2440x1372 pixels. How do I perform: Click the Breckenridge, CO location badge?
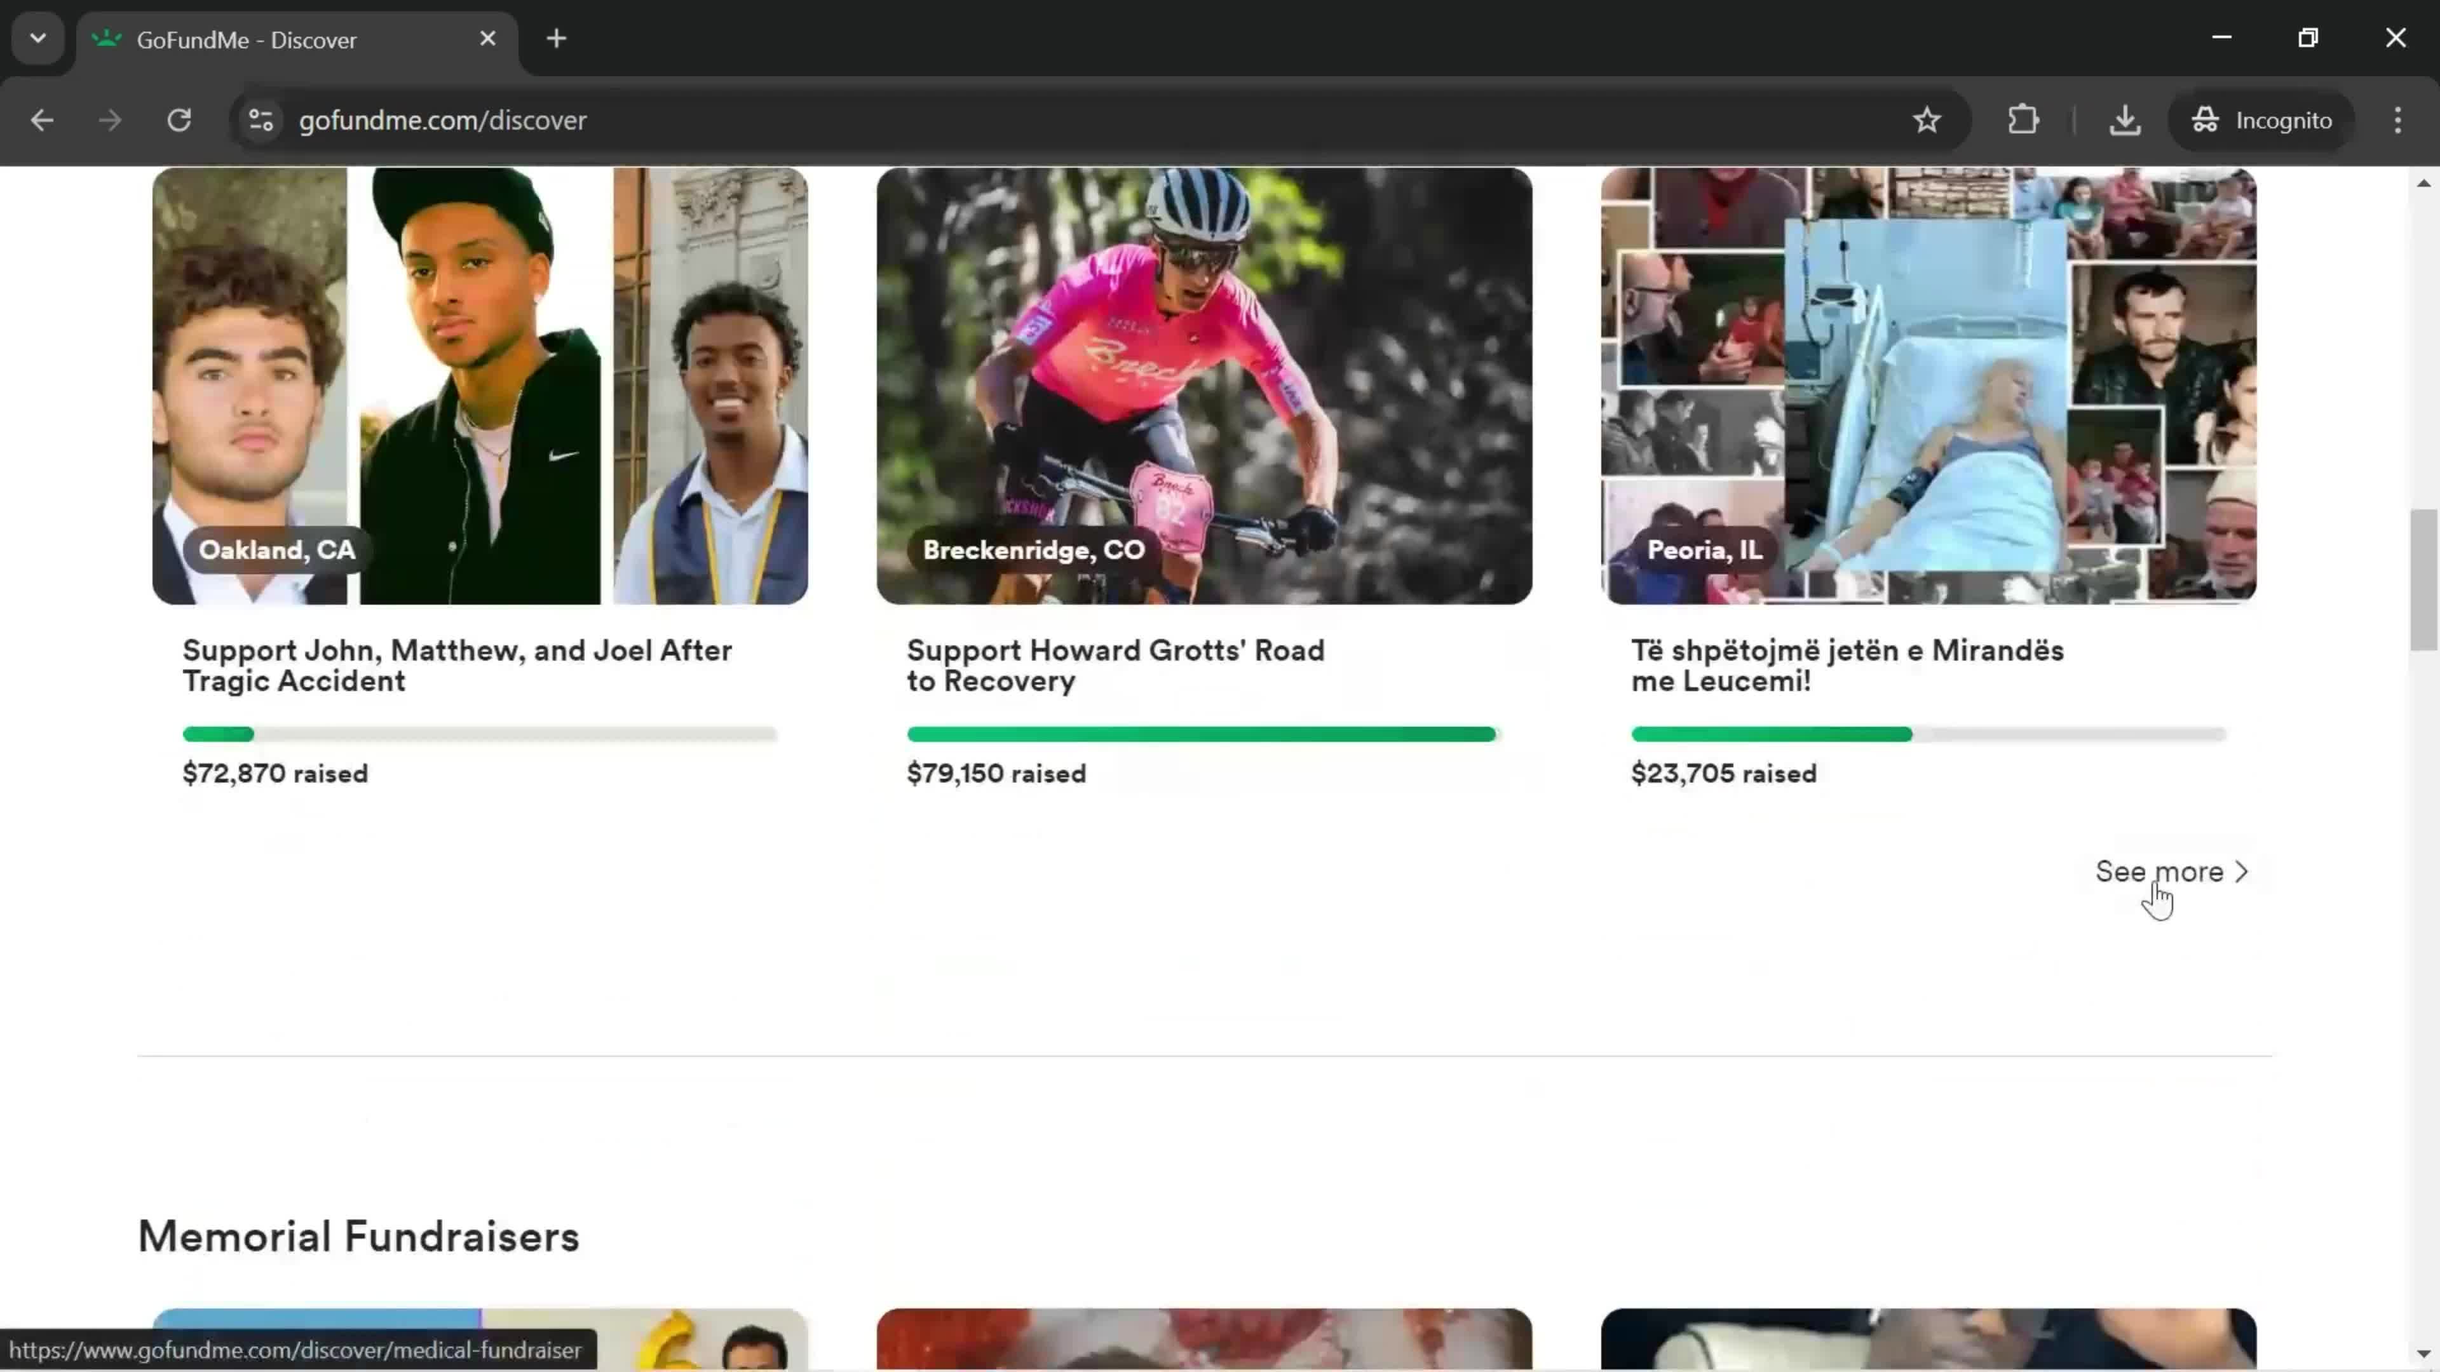click(1033, 550)
